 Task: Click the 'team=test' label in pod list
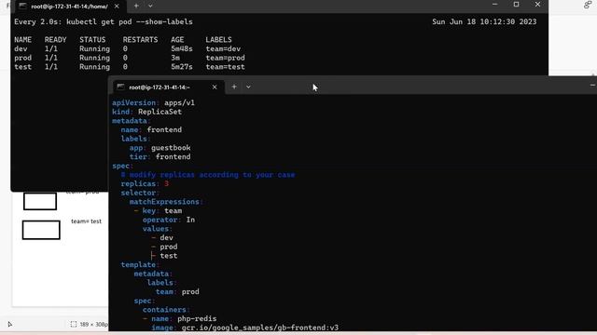[x=226, y=67]
